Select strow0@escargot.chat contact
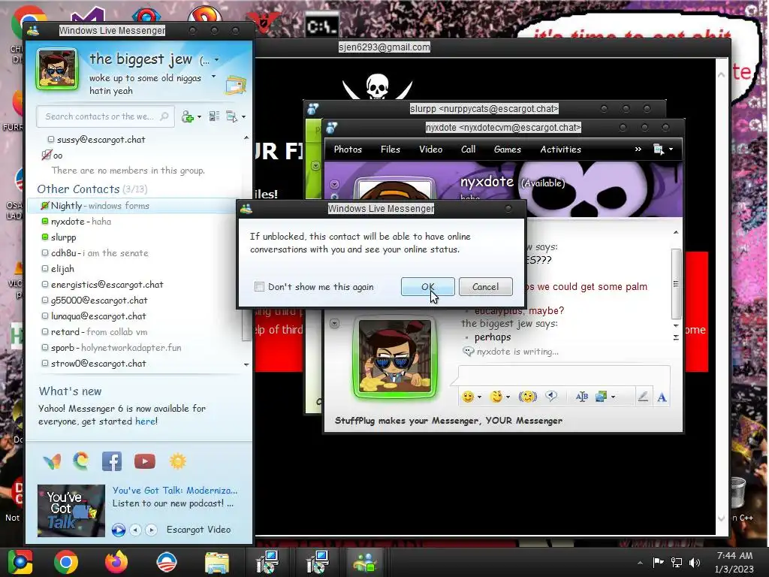The height and width of the screenshot is (577, 769). point(132,364)
